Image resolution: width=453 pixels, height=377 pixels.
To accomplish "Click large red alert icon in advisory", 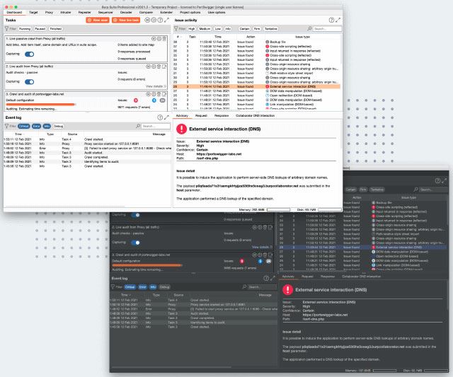I will [181, 129].
